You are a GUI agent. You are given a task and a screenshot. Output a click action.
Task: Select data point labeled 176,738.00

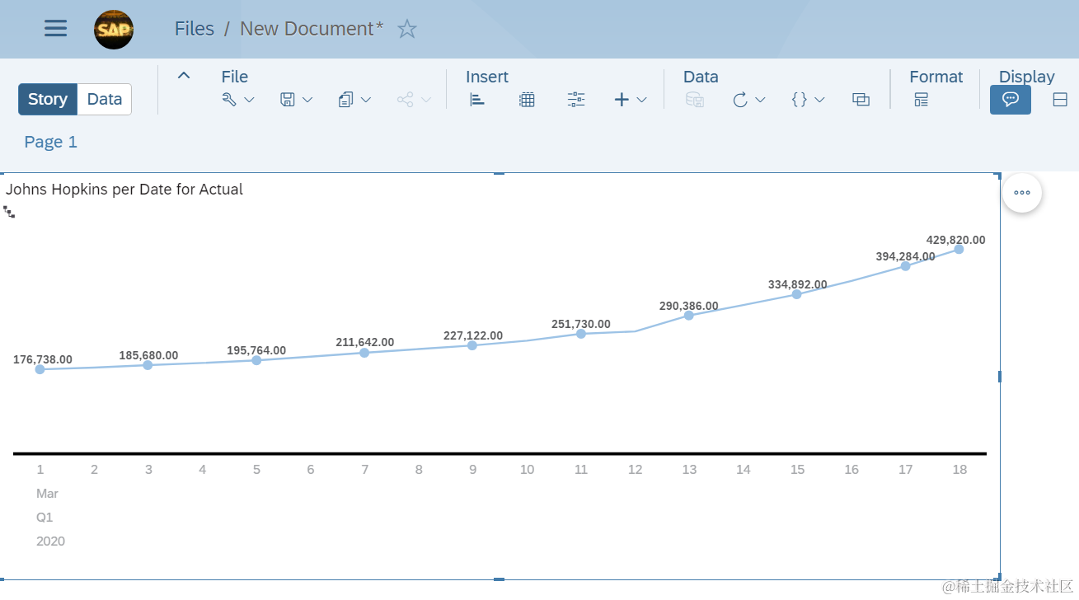tap(40, 369)
